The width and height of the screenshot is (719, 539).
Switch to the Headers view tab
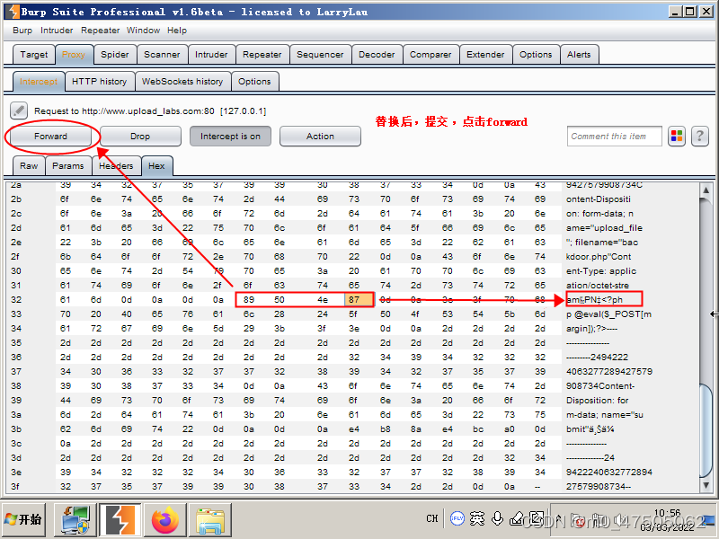116,166
